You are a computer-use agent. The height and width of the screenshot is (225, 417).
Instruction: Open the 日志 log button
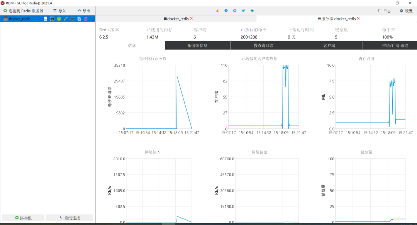pos(385,11)
